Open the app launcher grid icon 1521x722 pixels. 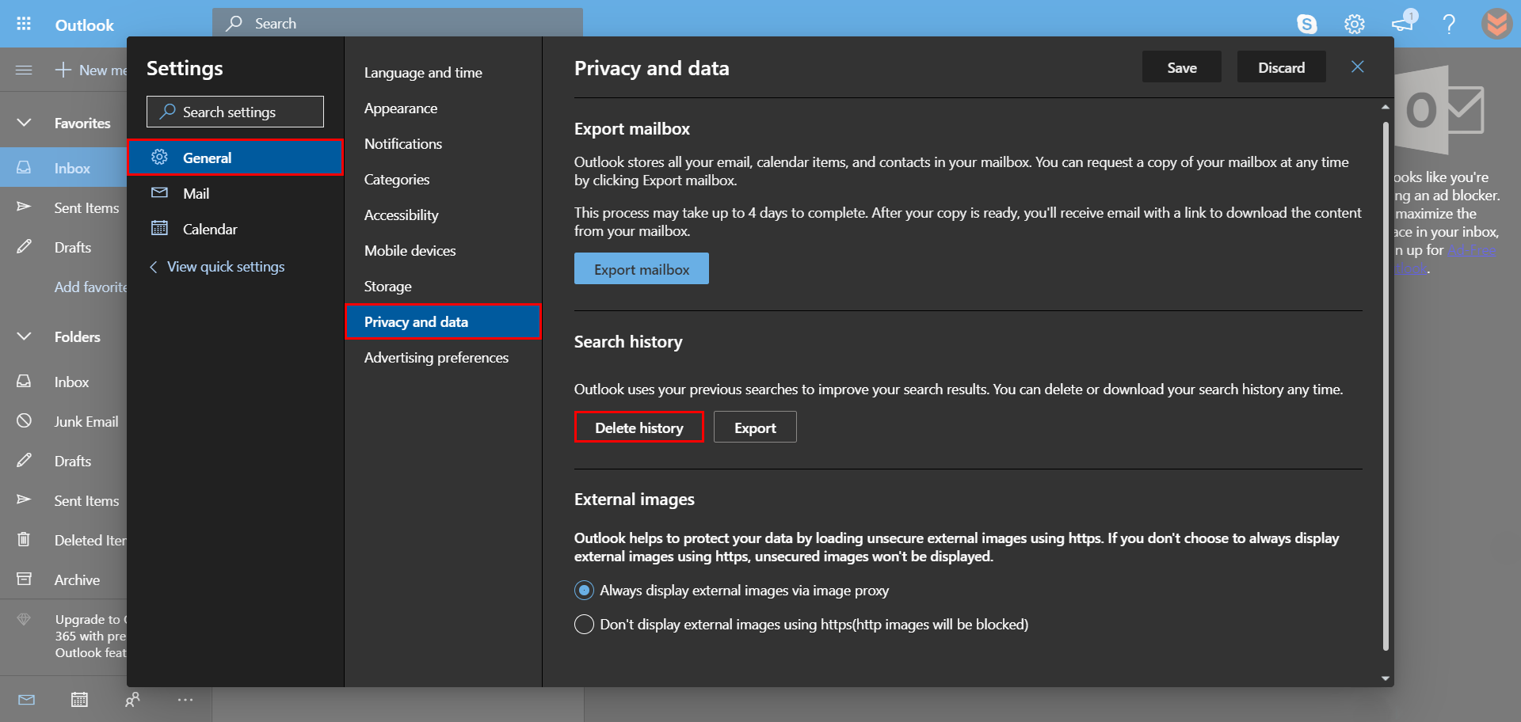[24, 24]
